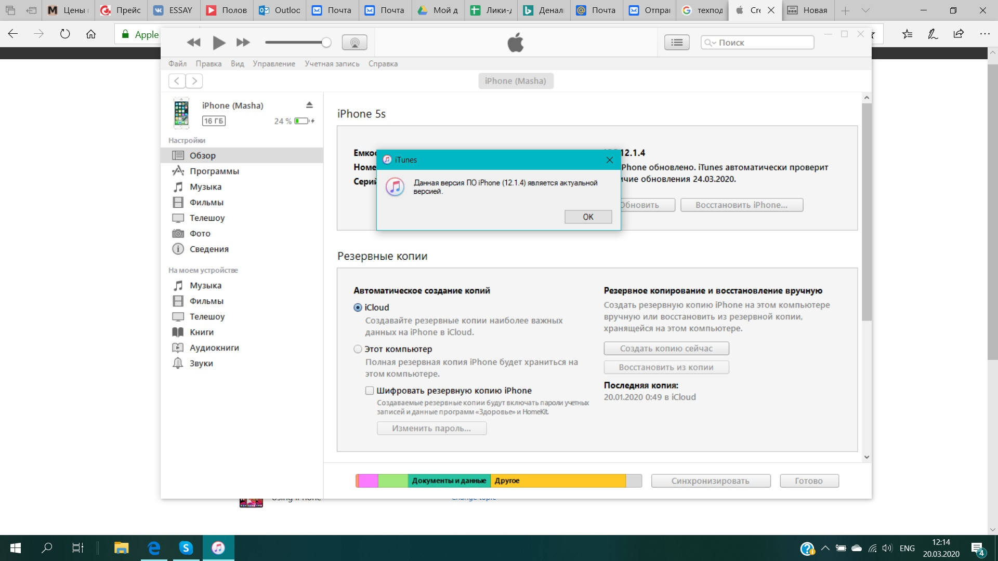The image size is (998, 561).
Task: Click Документы и данные storage segment
Action: pos(449,480)
